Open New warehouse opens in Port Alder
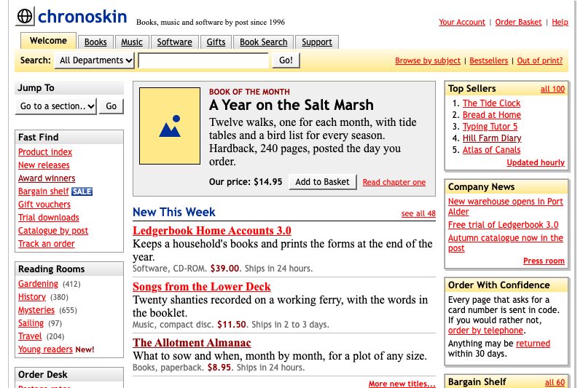The image size is (583, 388). point(505,207)
